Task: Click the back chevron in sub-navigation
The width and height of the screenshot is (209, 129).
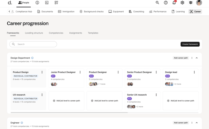Action: click(x=9, y=12)
